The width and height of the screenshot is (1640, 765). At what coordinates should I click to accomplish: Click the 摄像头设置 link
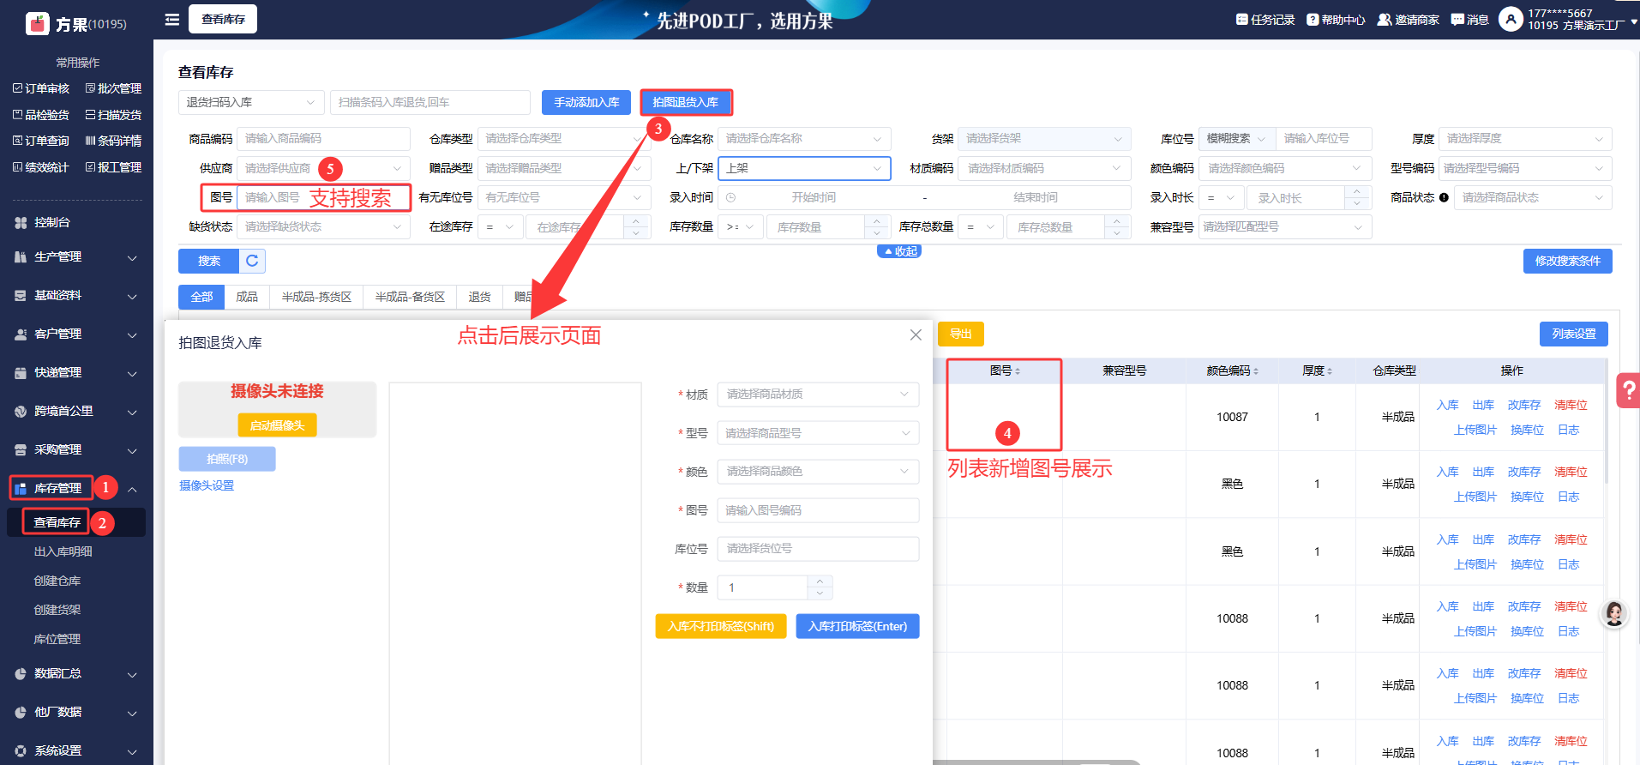tap(207, 485)
